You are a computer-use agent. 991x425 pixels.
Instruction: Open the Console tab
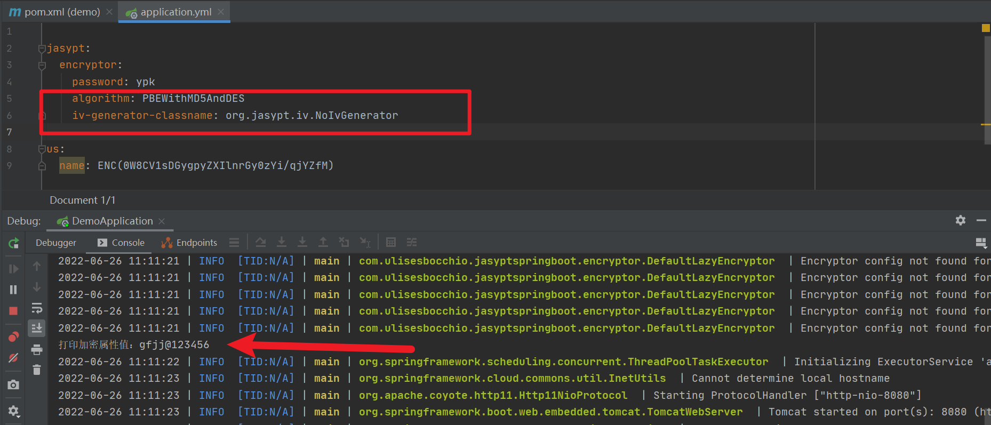[x=121, y=243]
